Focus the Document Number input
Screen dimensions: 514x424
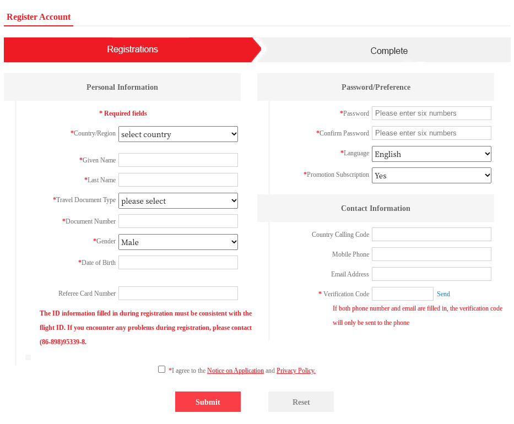[x=178, y=221]
